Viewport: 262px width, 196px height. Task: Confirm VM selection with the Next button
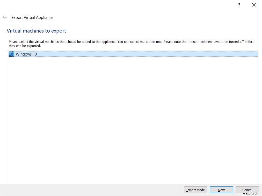tap(221, 190)
